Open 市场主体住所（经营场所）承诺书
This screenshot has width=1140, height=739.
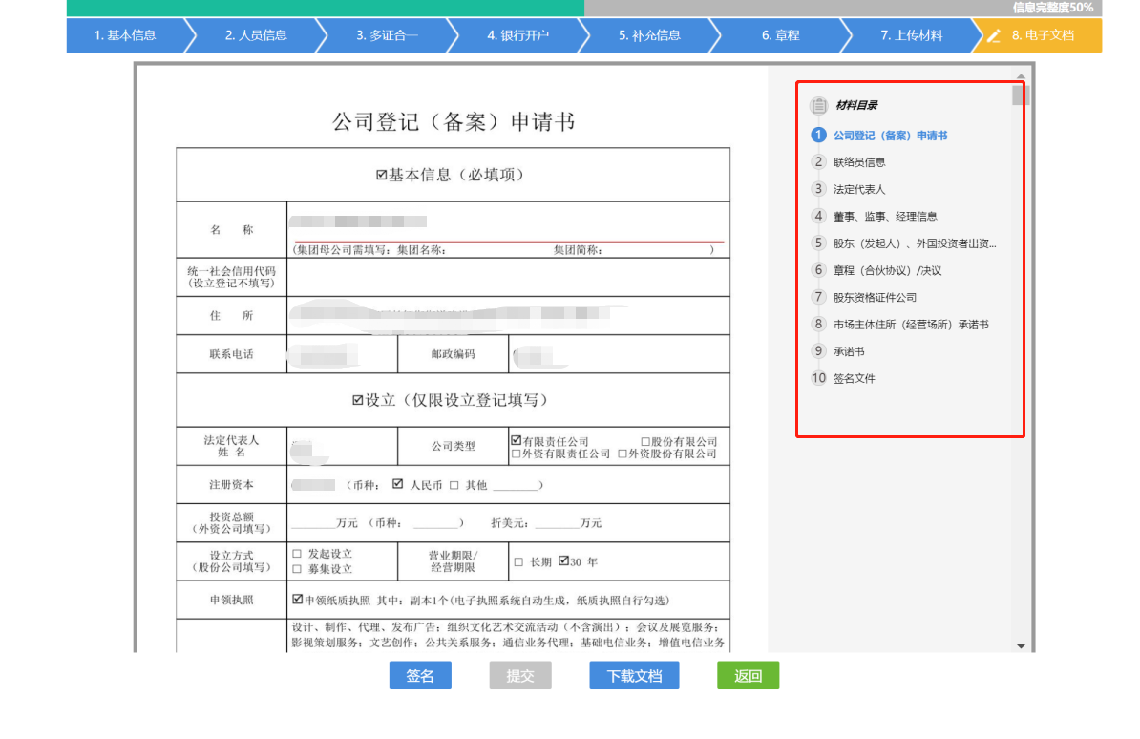click(911, 325)
